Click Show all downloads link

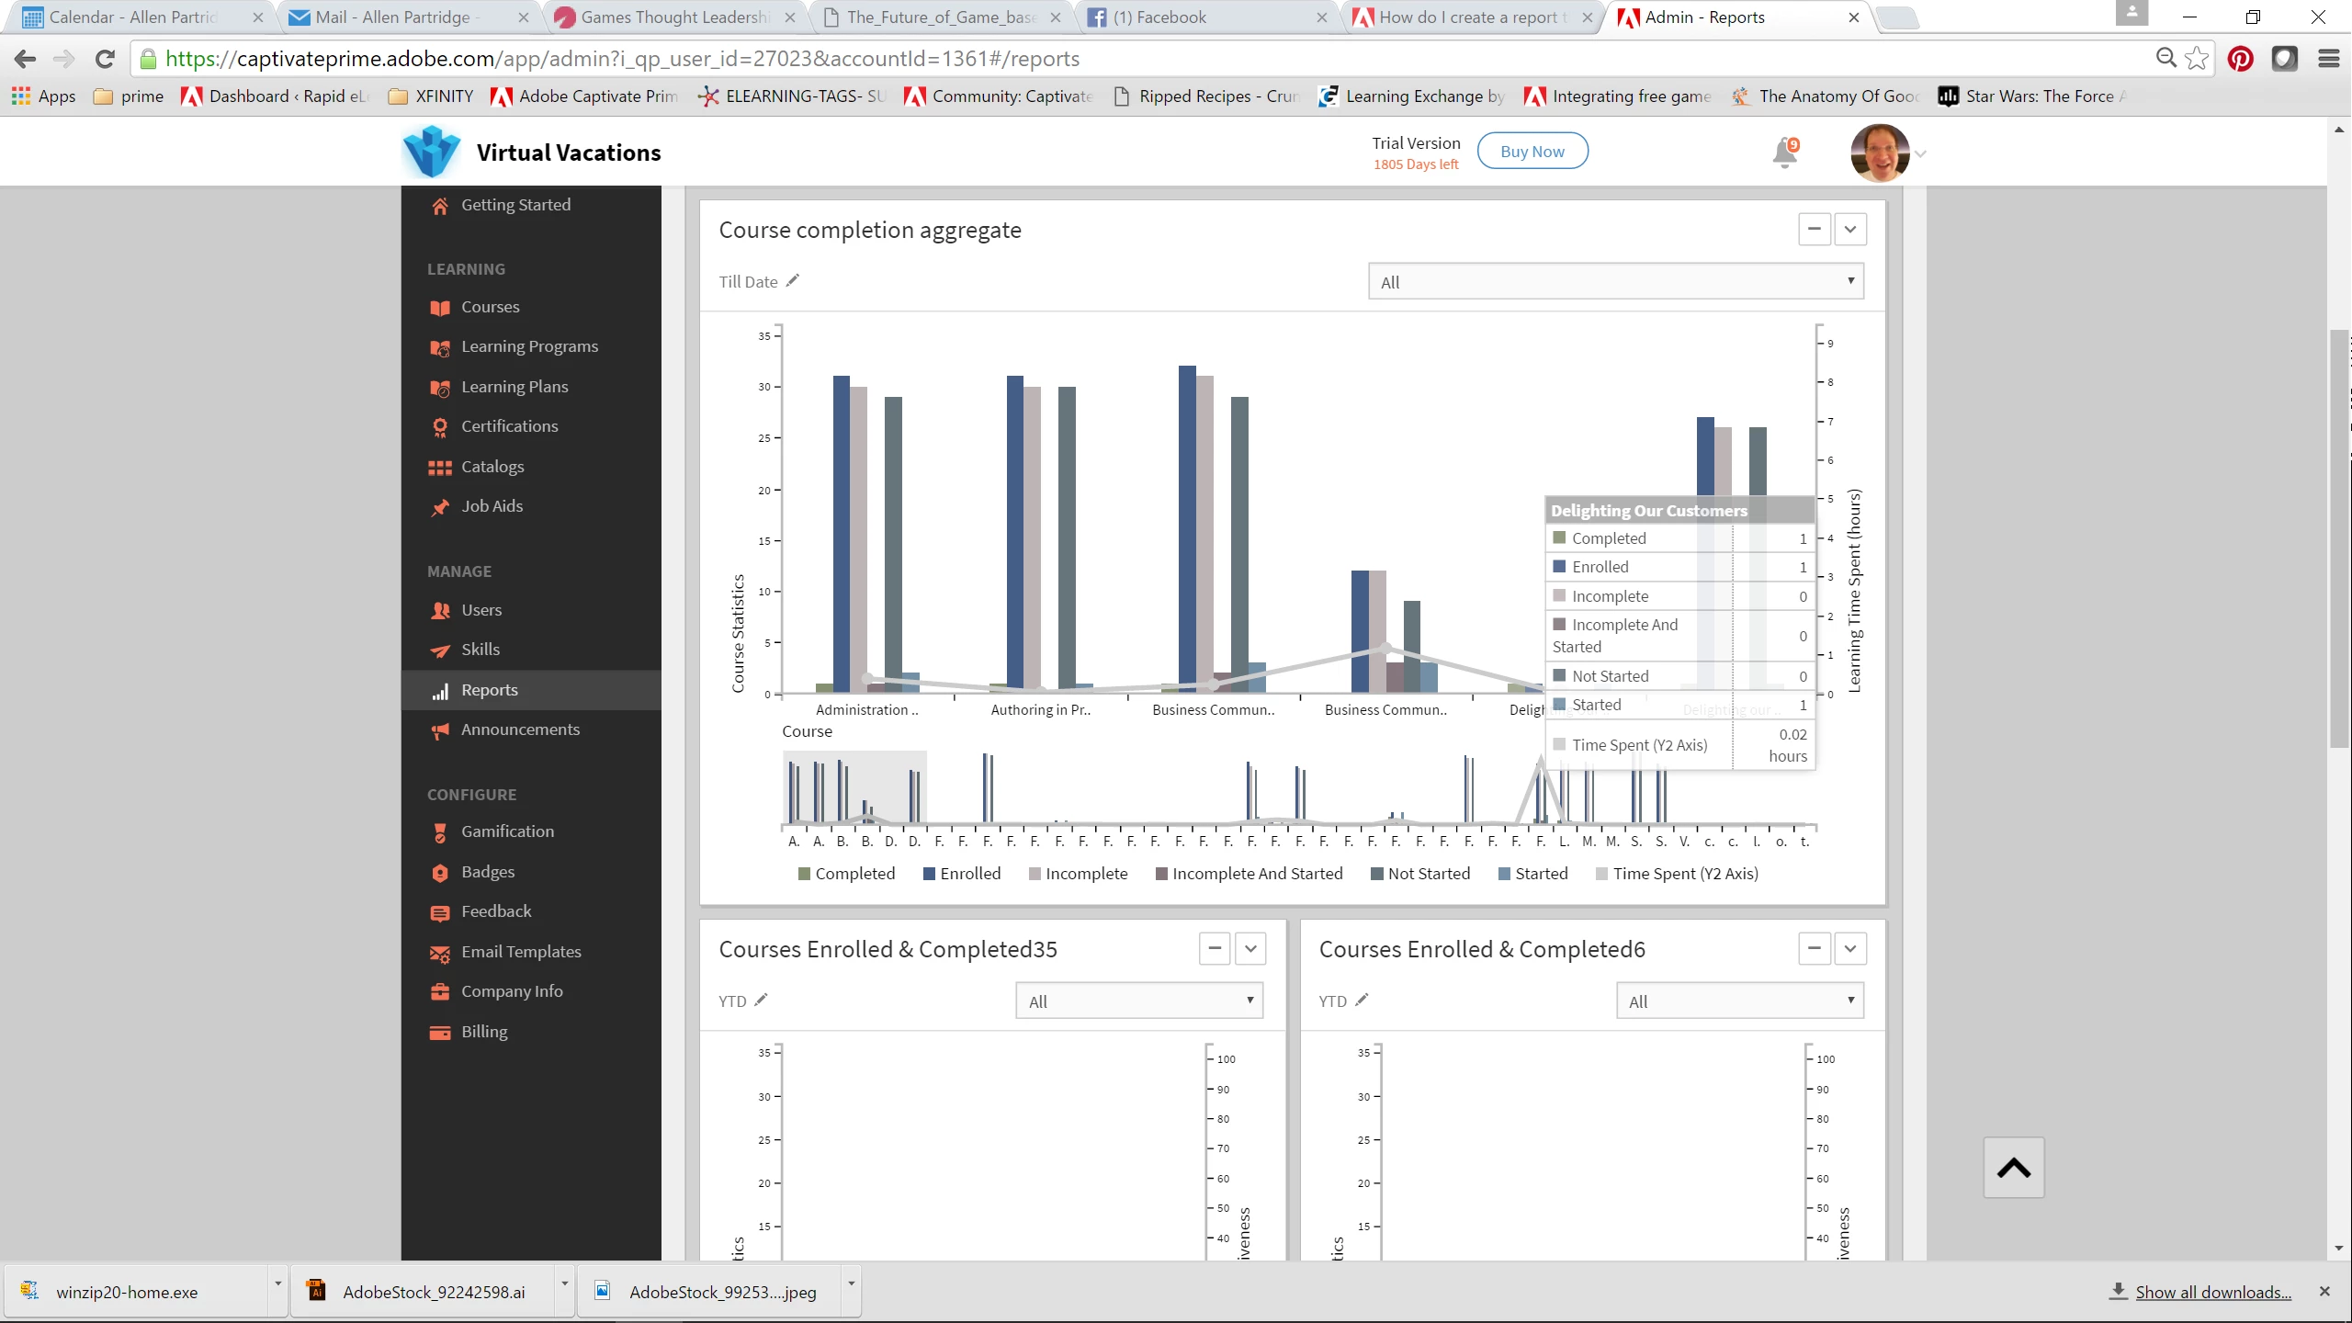tap(2212, 1292)
